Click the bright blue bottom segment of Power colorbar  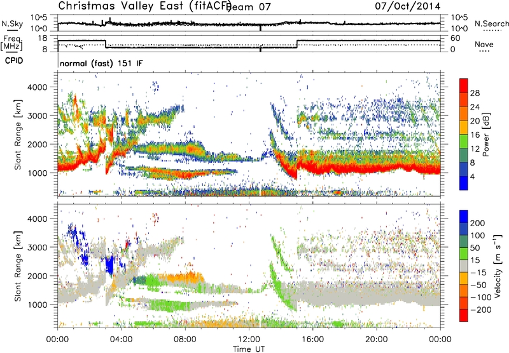[464, 183]
